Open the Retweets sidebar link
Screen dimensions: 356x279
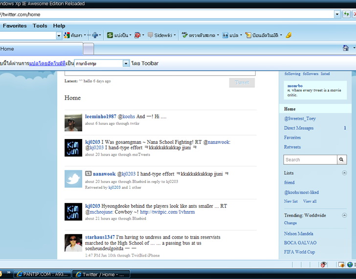click(x=292, y=147)
